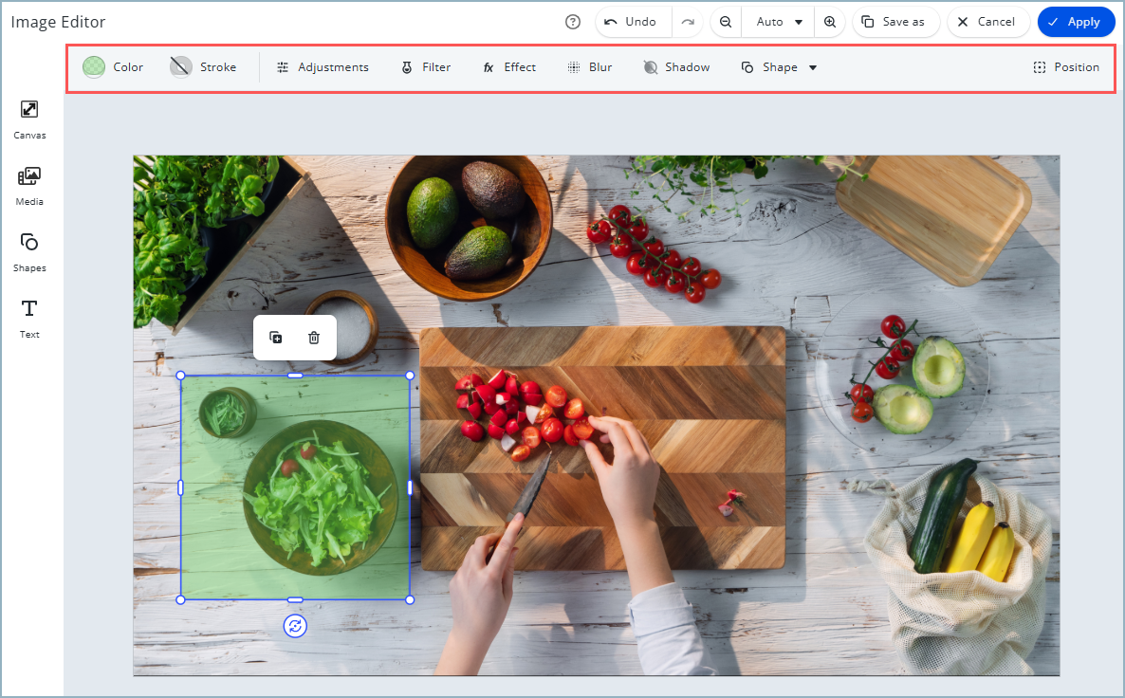Apply the current edits

1076,21
